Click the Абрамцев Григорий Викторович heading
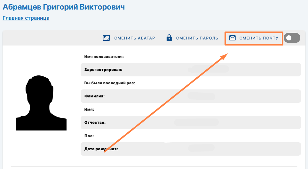 pyautogui.click(x=64, y=7)
